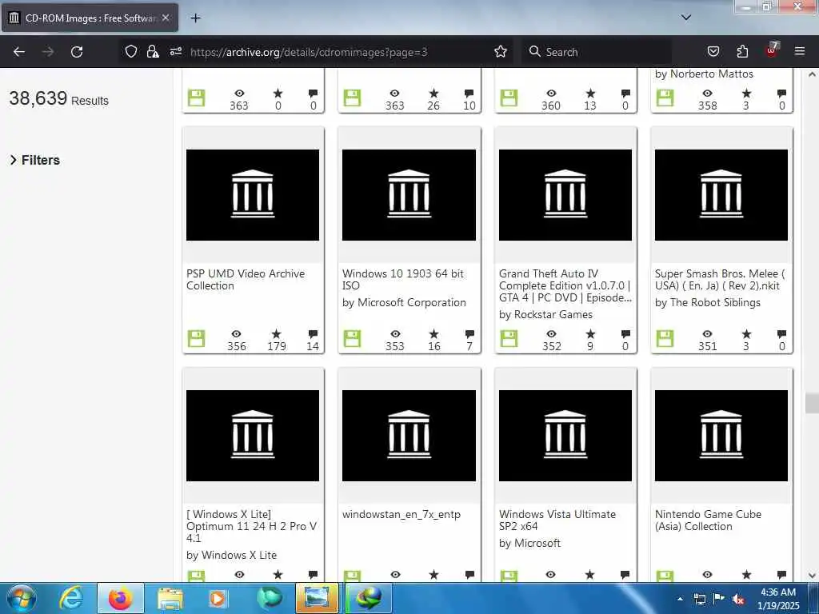Click the reviews bubble on PSP UMD card
Viewport: 819px width, 614px height.
(313, 334)
